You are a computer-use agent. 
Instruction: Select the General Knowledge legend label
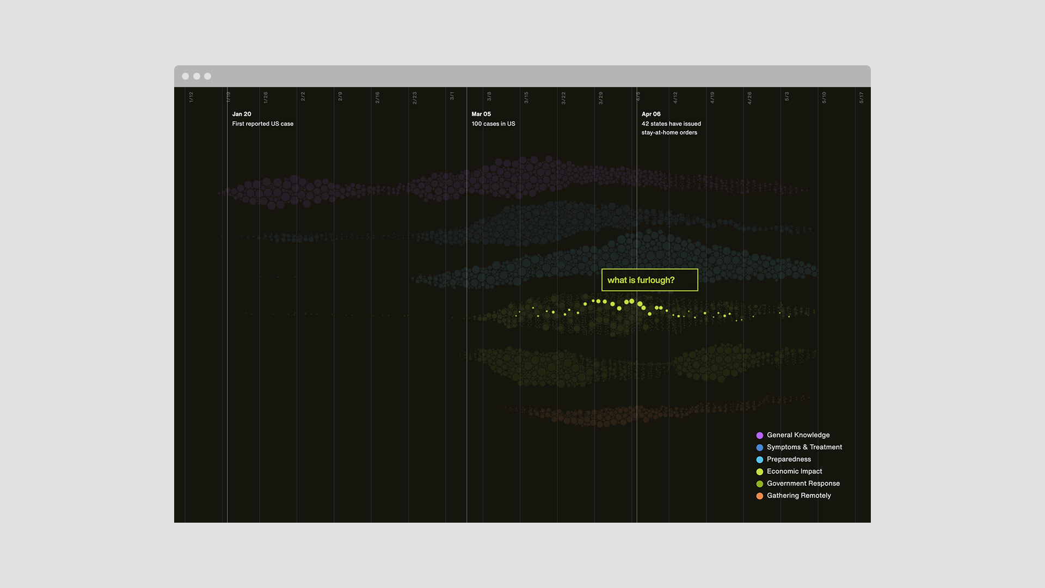798,435
